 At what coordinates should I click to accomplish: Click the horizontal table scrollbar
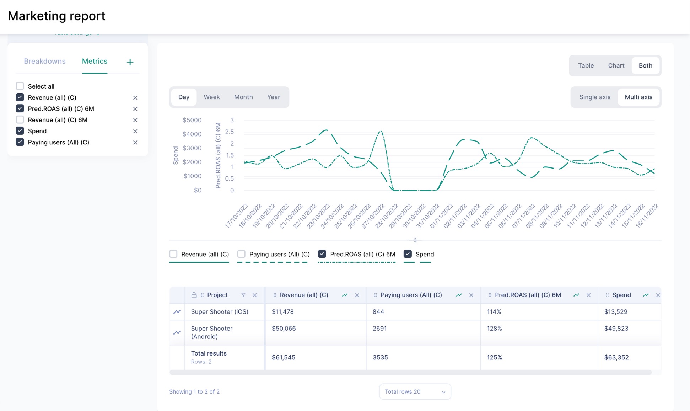coord(410,372)
